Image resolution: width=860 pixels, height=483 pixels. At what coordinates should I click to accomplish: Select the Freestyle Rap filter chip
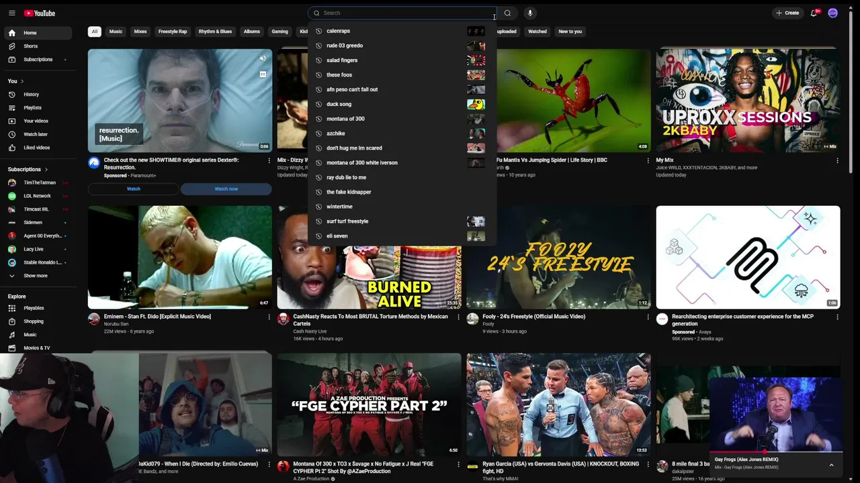pos(173,32)
